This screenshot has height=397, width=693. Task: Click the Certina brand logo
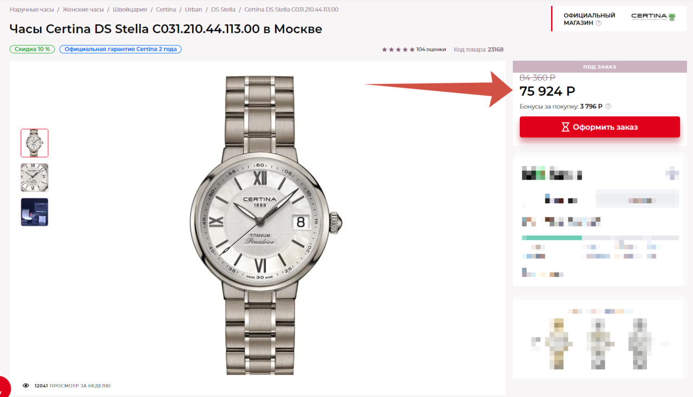[653, 17]
